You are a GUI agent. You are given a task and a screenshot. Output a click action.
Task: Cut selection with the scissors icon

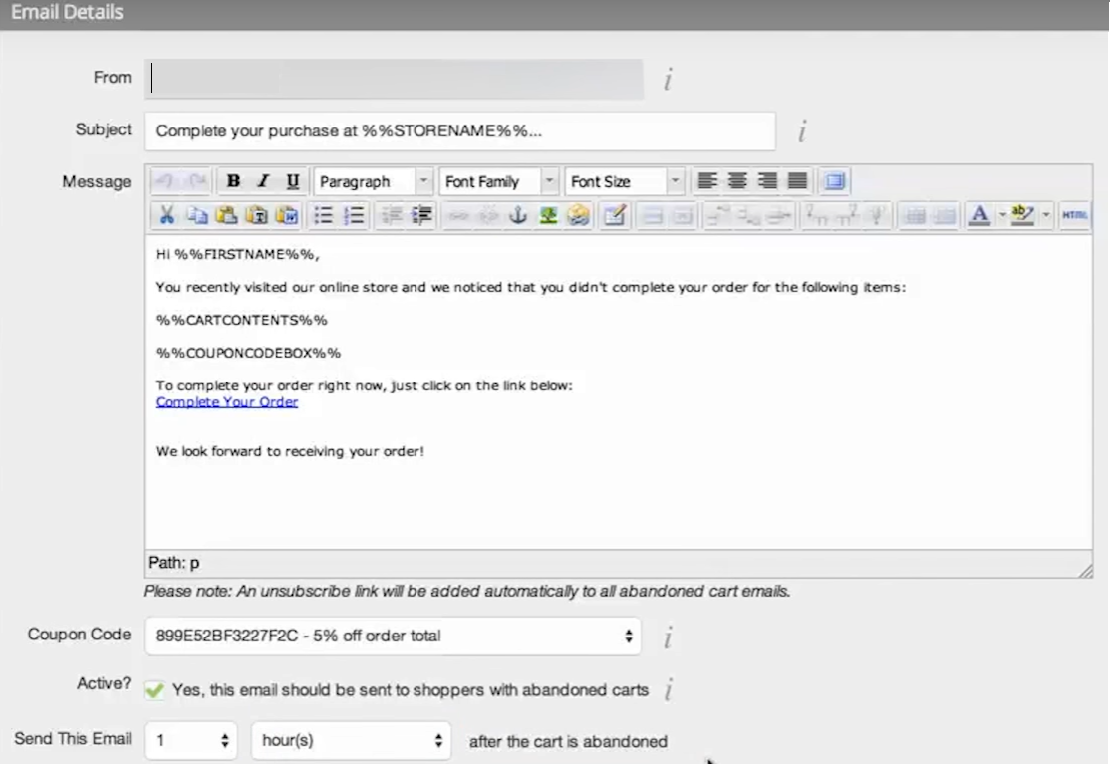(166, 215)
